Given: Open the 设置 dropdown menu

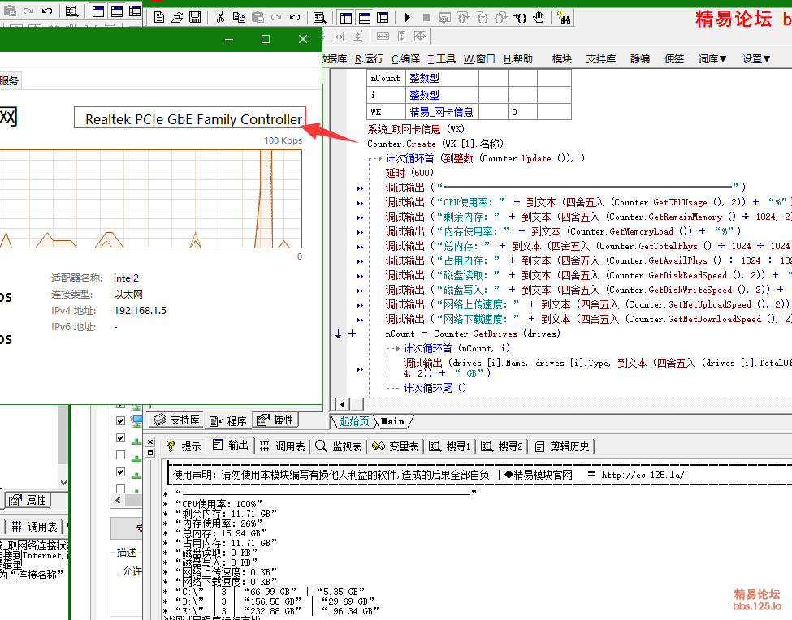Looking at the screenshot, I should point(756,58).
